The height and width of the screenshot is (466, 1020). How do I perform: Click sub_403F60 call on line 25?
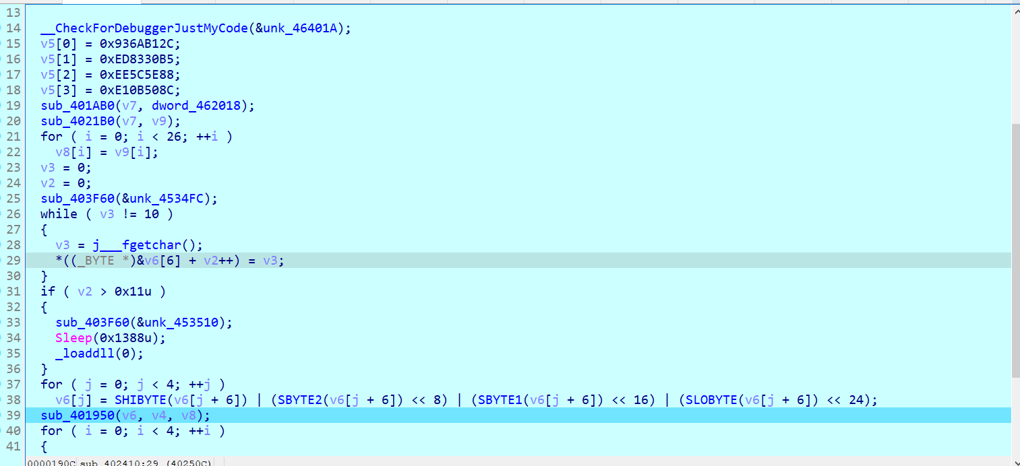(78, 199)
